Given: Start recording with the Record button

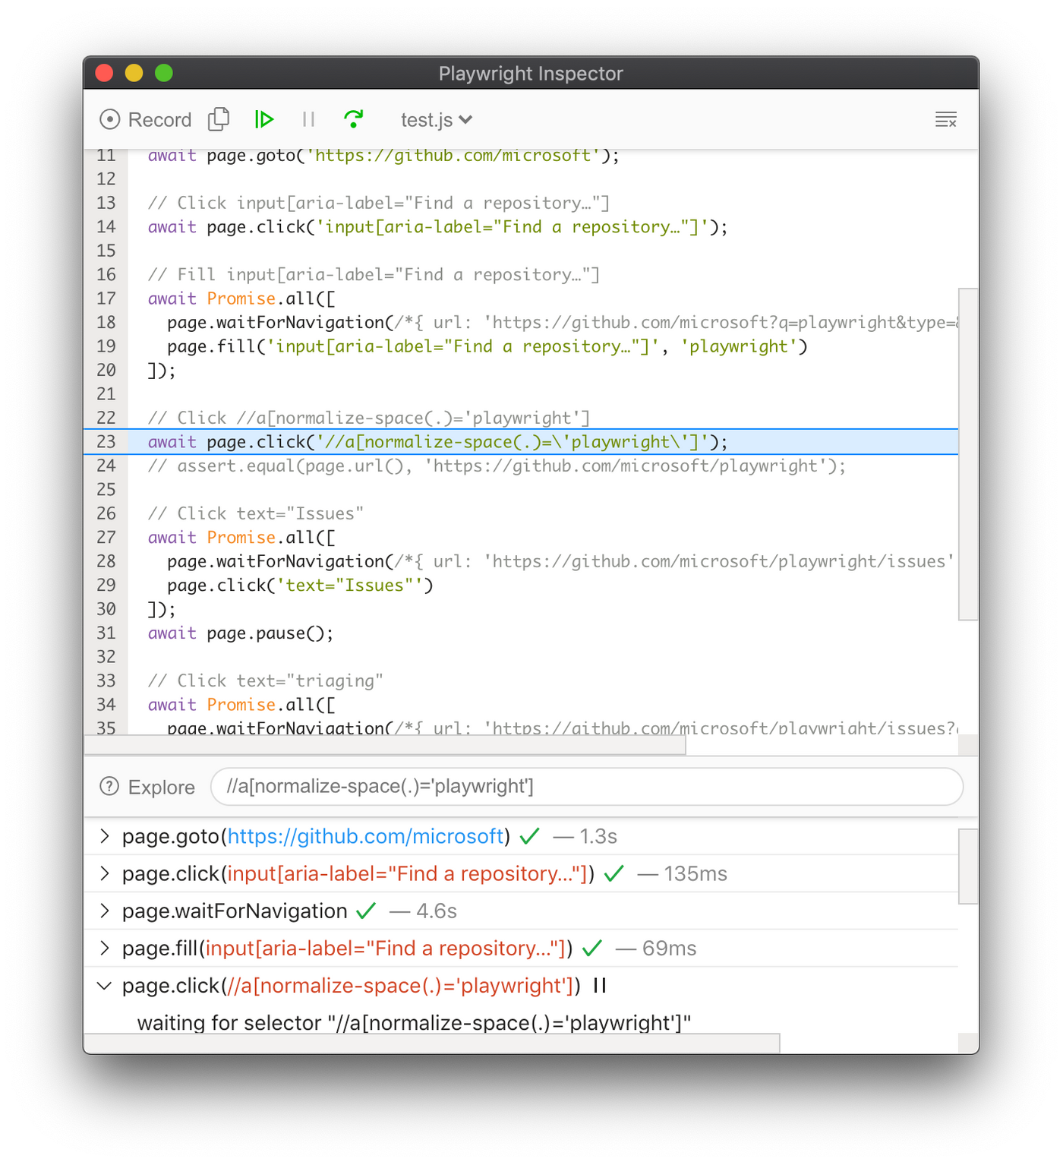Looking at the screenshot, I should 145,120.
